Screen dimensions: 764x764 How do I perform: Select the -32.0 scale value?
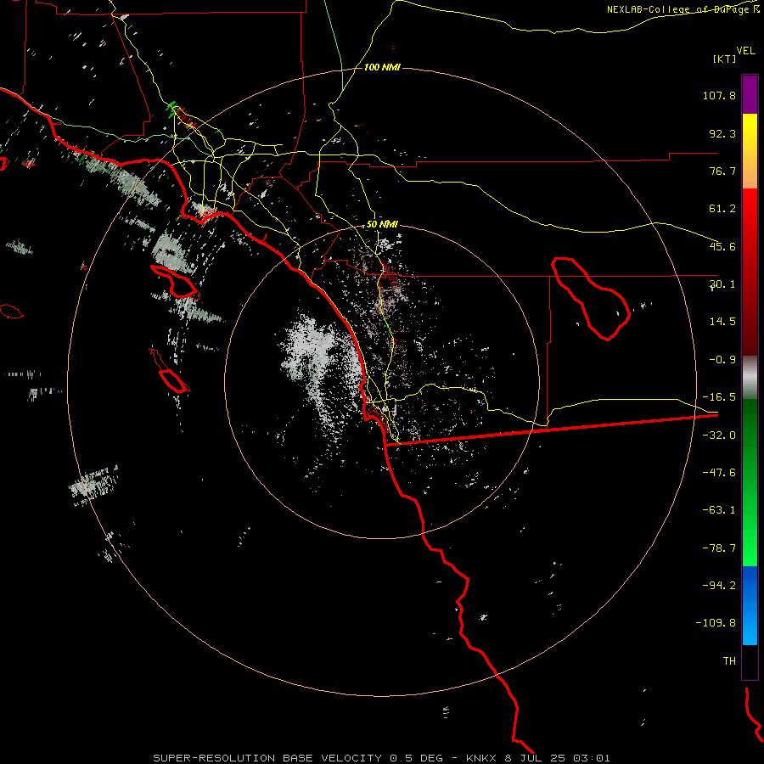pyautogui.click(x=719, y=435)
